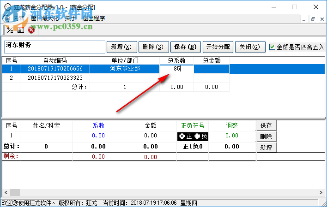The width and height of the screenshot is (327, 207).
Task: Toggle 金额是否四舍五入 checkbox
Action: pos(272,47)
